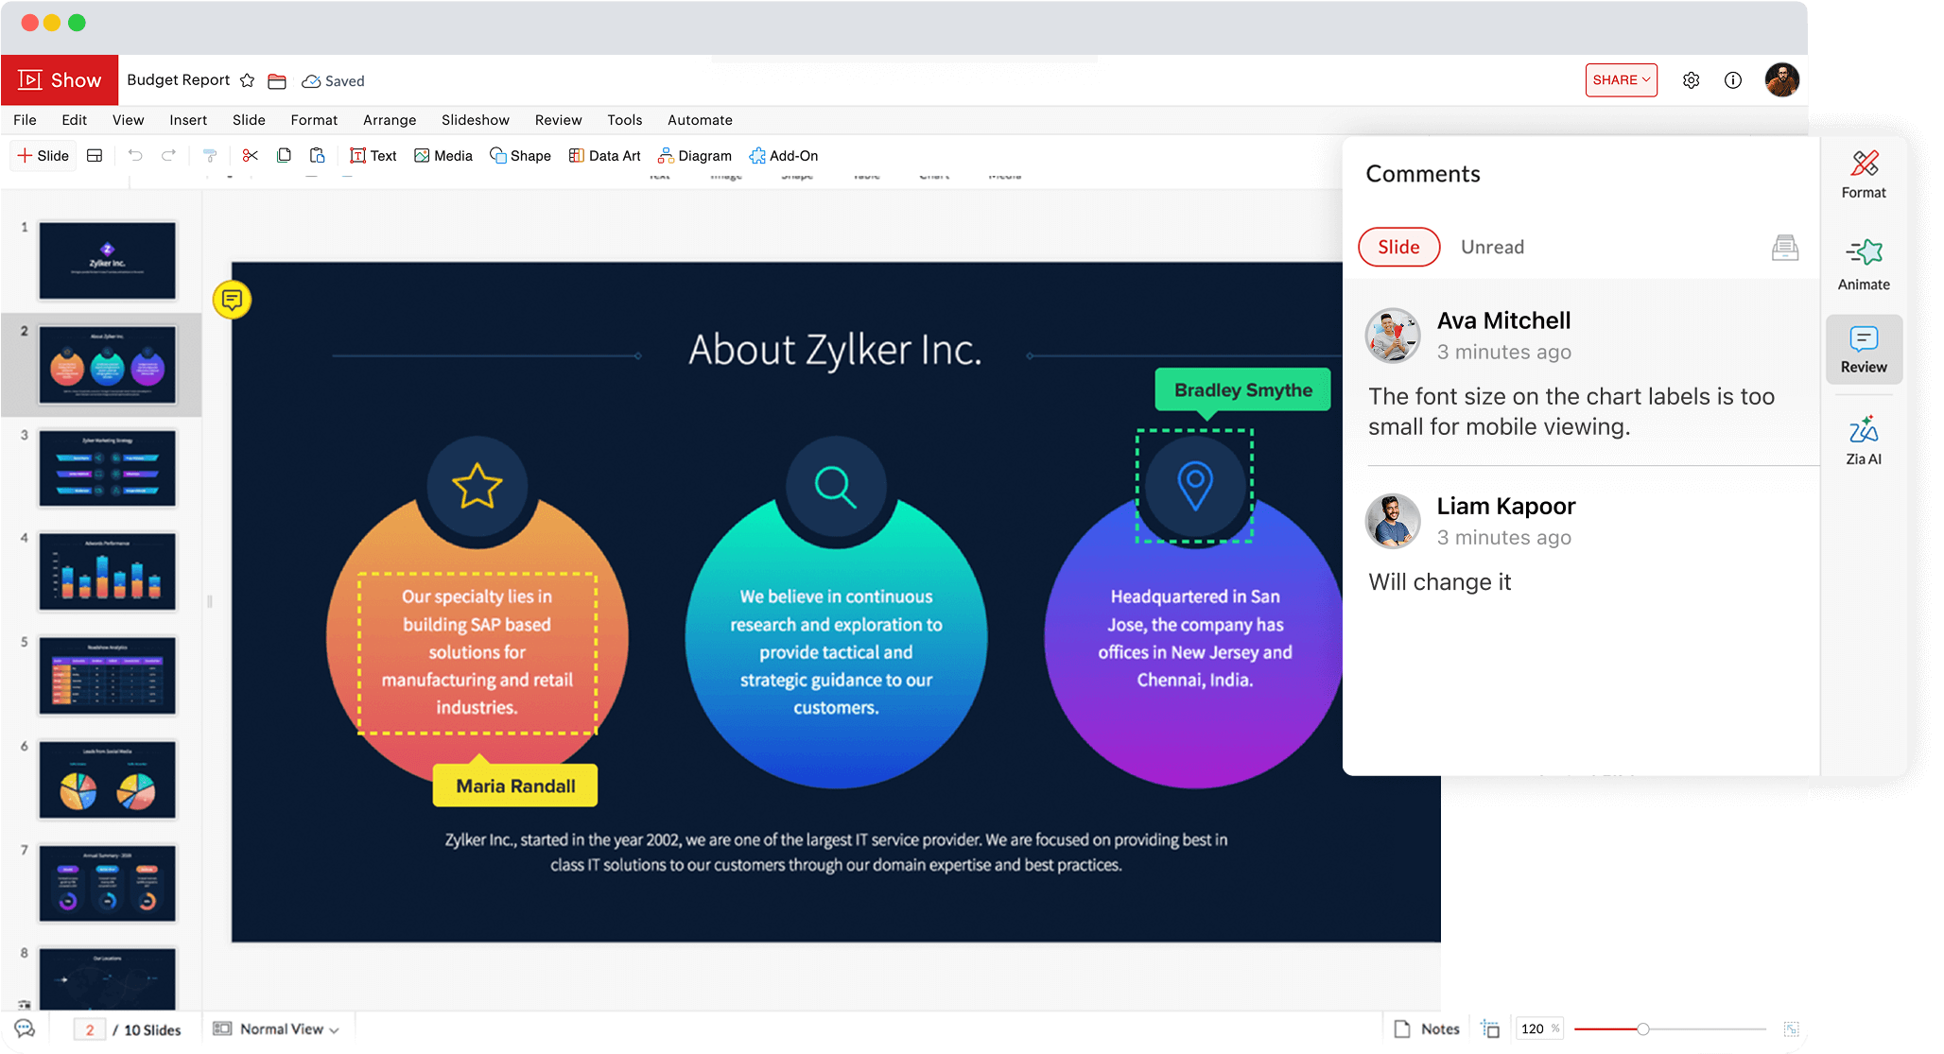Switch comments filter to Unread

coord(1492,248)
